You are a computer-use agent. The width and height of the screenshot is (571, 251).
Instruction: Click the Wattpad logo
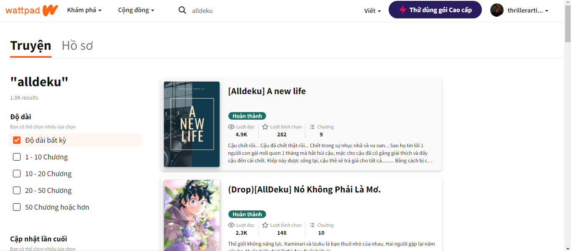pyautogui.click(x=32, y=10)
